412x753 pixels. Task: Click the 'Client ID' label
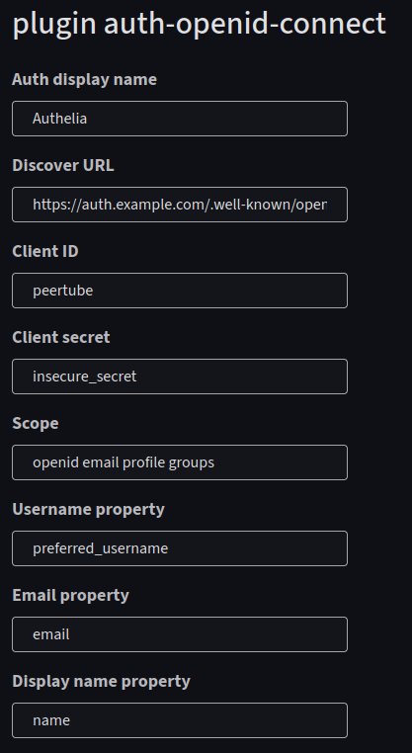coord(45,251)
